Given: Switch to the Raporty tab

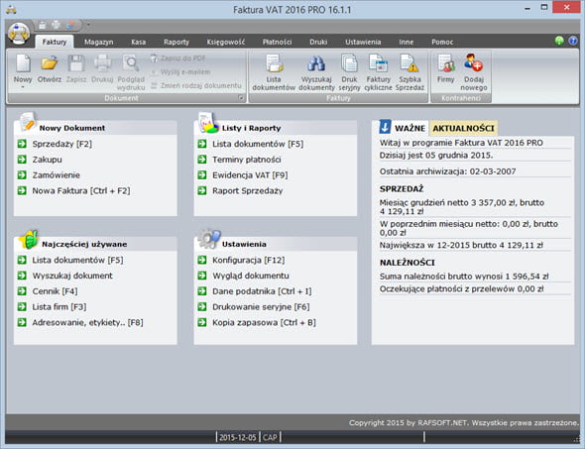Looking at the screenshot, I should (176, 43).
